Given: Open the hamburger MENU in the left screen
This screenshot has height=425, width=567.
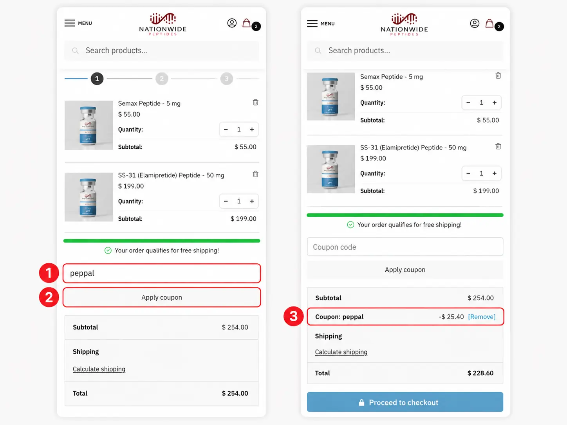Looking at the screenshot, I should (x=78, y=23).
